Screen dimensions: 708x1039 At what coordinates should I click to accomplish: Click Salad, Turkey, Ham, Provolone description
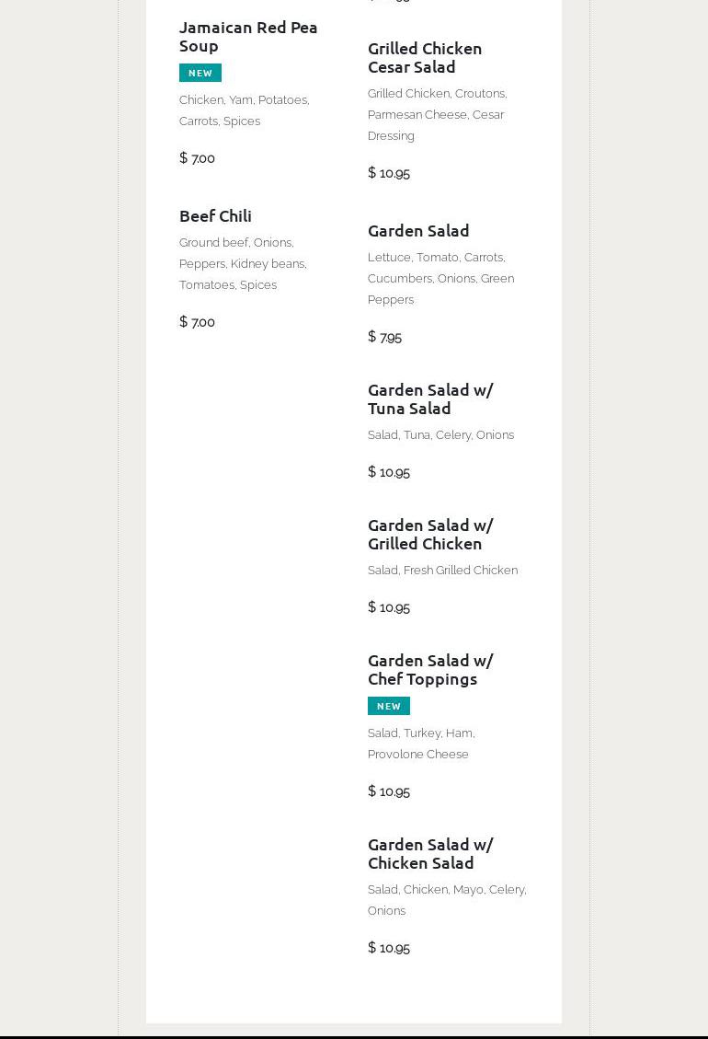point(421,743)
